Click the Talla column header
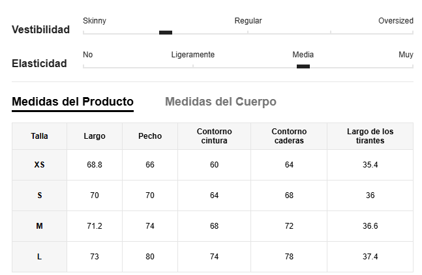The image size is (422, 275). click(39, 136)
